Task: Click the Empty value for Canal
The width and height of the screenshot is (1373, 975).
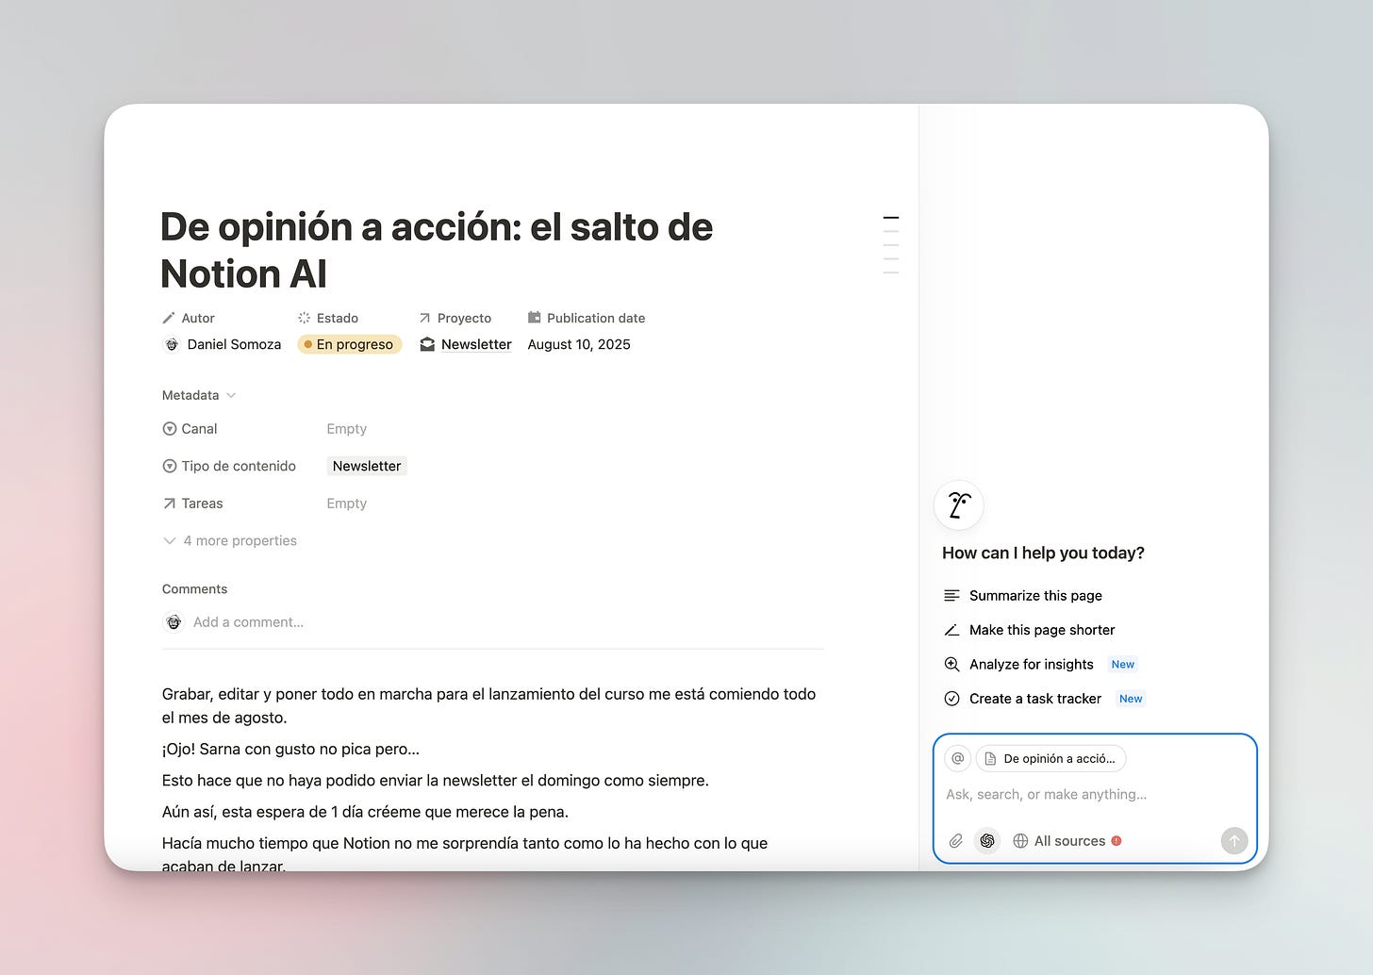Action: click(346, 429)
